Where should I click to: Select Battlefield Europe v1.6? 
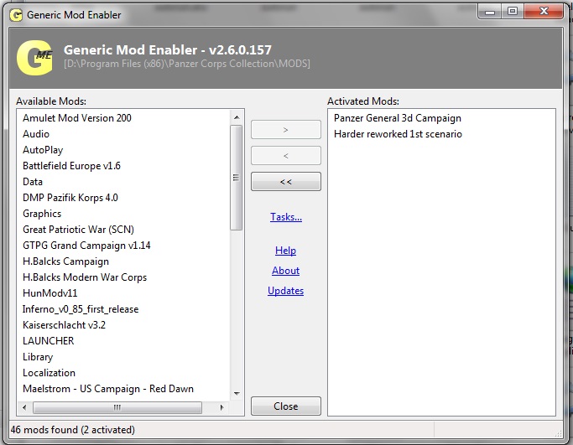coord(71,166)
